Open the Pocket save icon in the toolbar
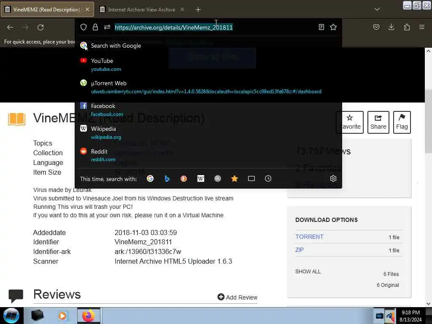 pyautogui.click(x=376, y=27)
